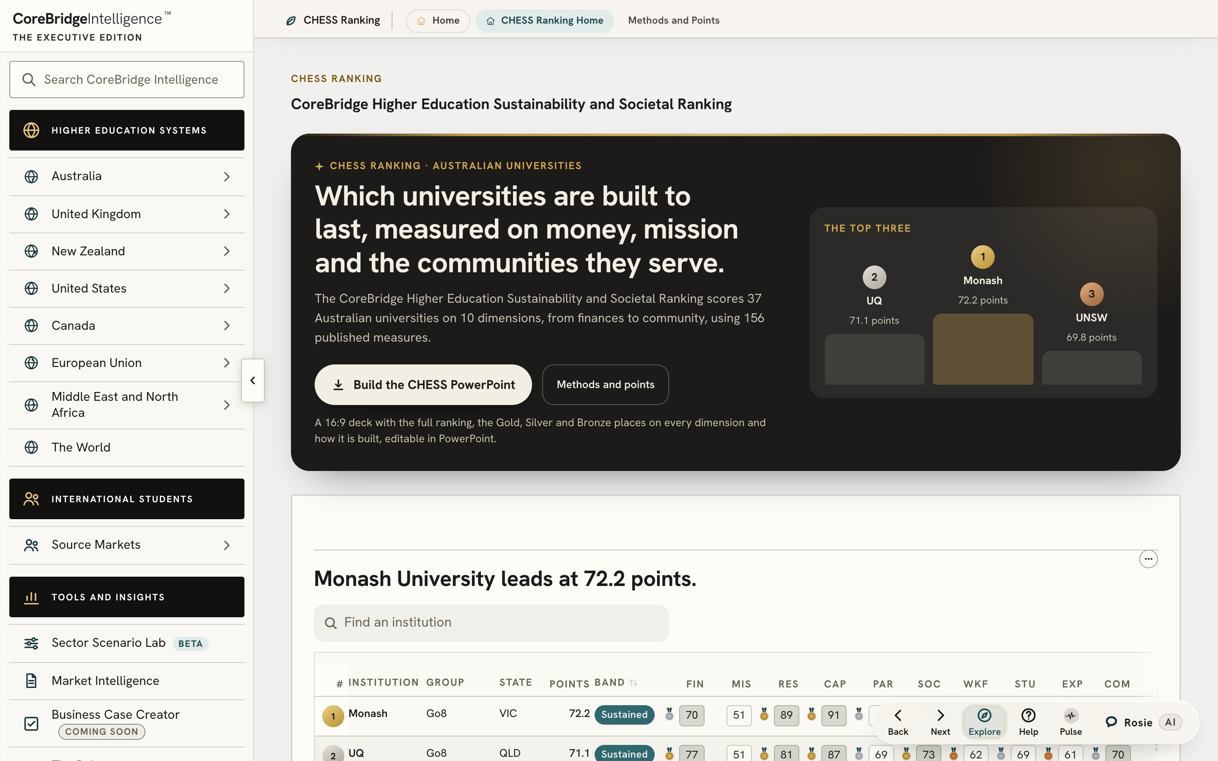Click the 'STATE' column header
The width and height of the screenshot is (1218, 761).
point(516,682)
